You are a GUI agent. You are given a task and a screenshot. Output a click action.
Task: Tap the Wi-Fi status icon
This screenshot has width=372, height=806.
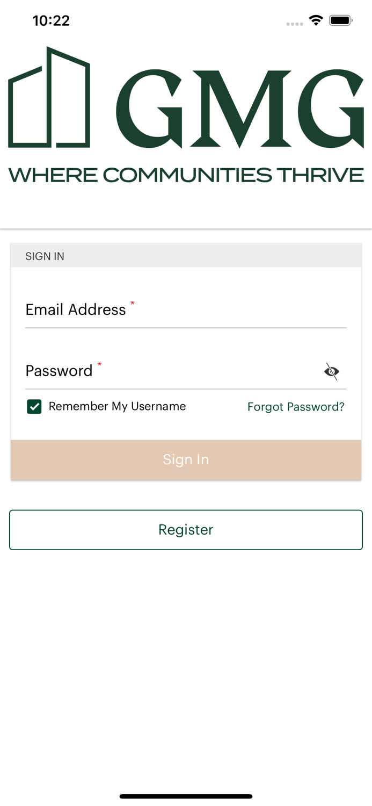pos(316,21)
